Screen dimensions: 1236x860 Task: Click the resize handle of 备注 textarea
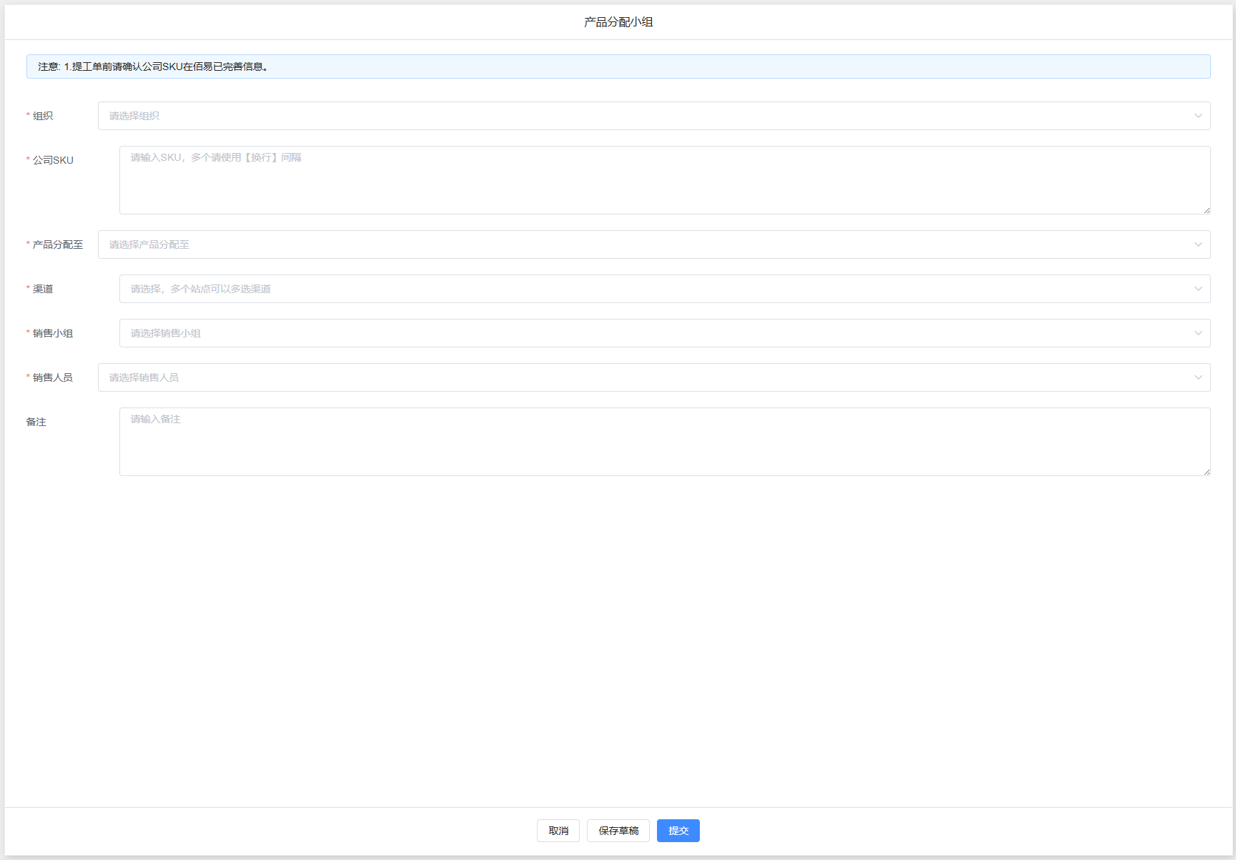(1207, 472)
